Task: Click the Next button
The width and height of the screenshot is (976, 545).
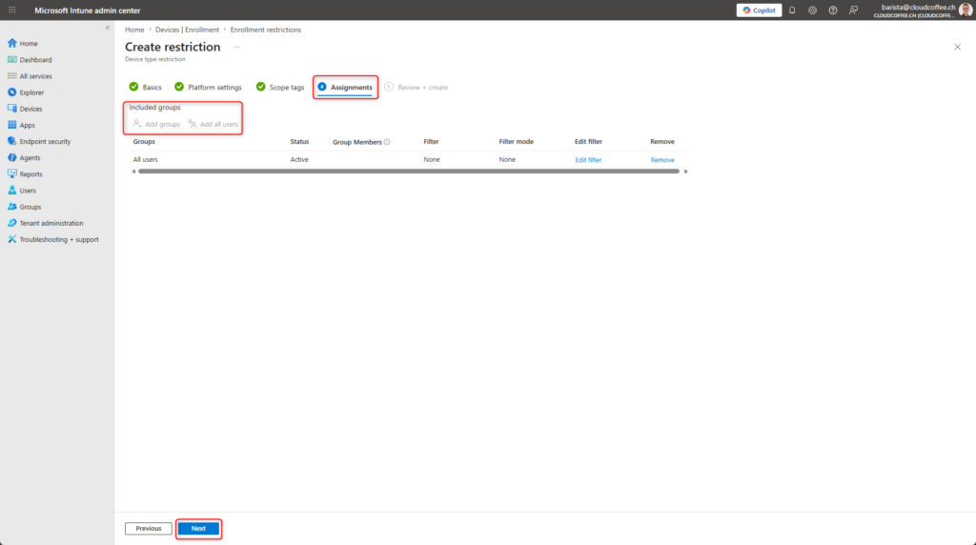Action: click(x=198, y=528)
